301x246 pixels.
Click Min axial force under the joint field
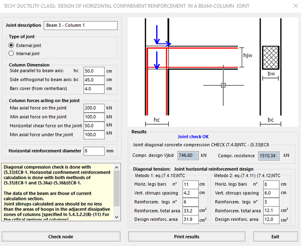point(94,135)
